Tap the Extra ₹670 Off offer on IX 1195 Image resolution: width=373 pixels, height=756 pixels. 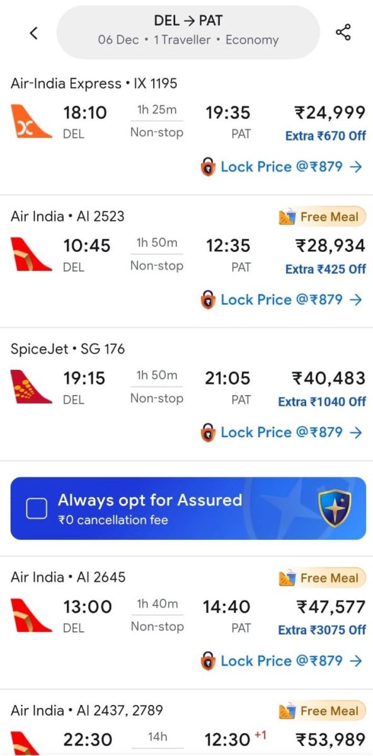click(x=326, y=136)
